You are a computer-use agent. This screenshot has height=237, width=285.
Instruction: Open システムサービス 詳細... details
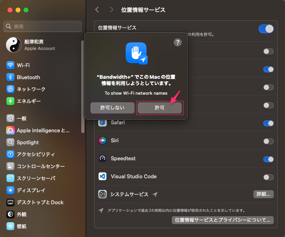pyautogui.click(x=263, y=194)
